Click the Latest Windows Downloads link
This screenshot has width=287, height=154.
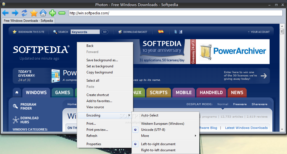click(246, 128)
